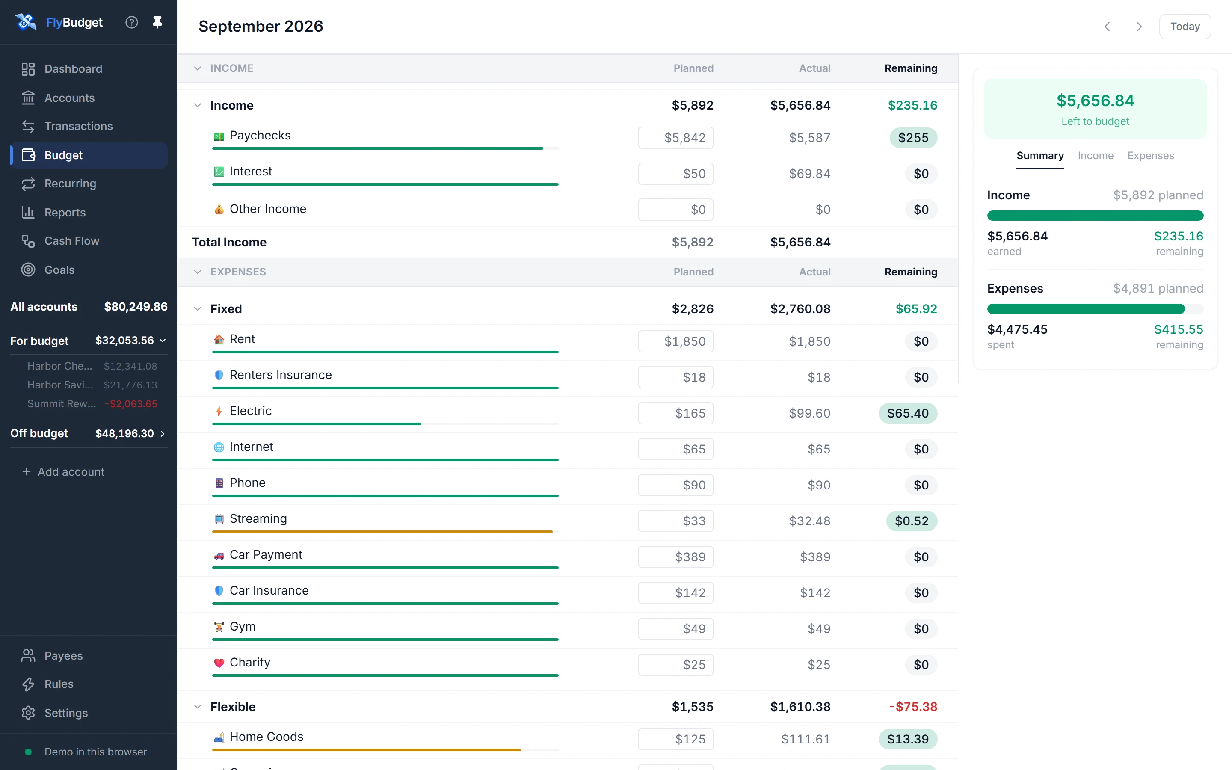Open the Goals target icon
The height and width of the screenshot is (770, 1232).
click(28, 269)
